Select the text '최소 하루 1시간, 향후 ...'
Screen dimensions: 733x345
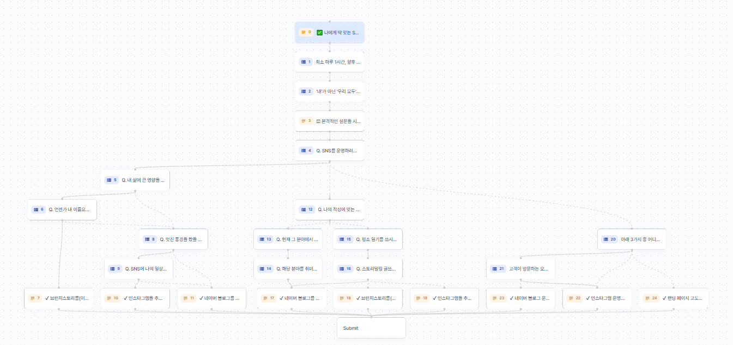(x=338, y=61)
